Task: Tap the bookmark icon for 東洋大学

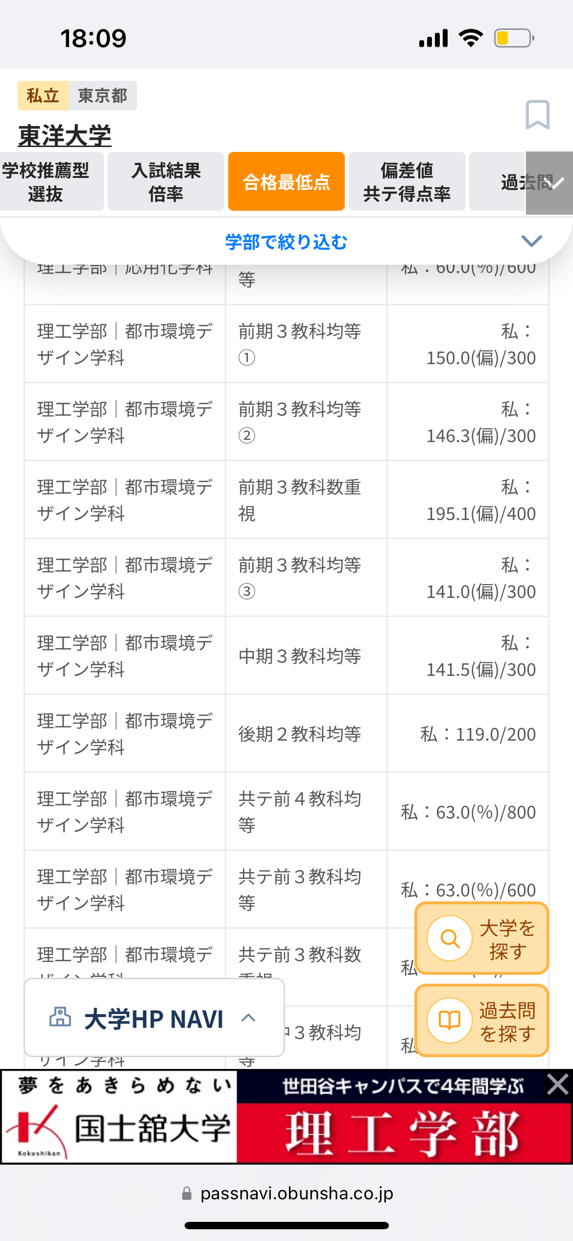Action: point(537,115)
